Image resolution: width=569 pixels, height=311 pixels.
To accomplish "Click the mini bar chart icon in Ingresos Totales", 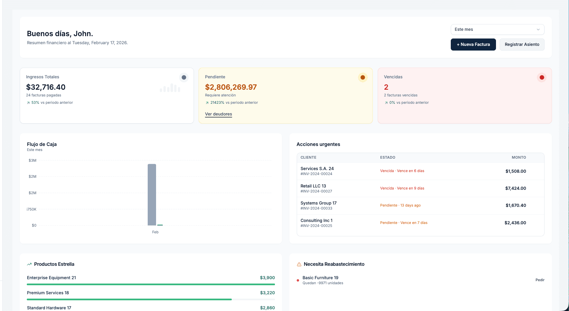I will point(170,88).
